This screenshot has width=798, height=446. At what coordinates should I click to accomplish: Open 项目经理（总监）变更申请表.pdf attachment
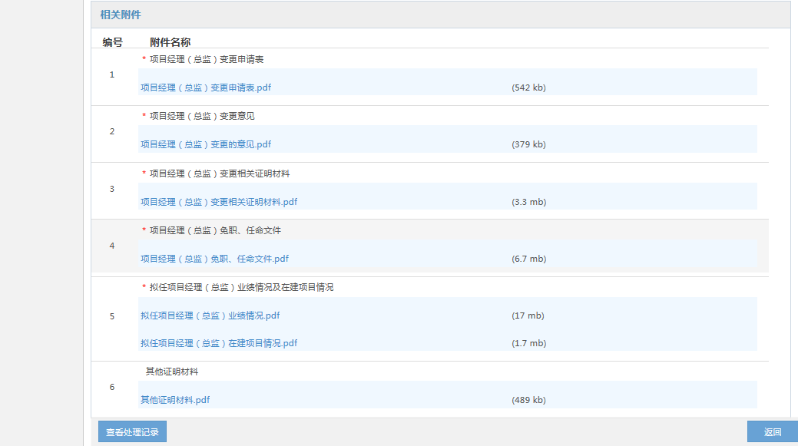[x=206, y=88]
